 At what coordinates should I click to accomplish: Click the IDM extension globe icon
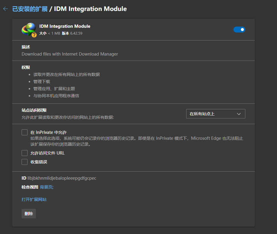28,29
